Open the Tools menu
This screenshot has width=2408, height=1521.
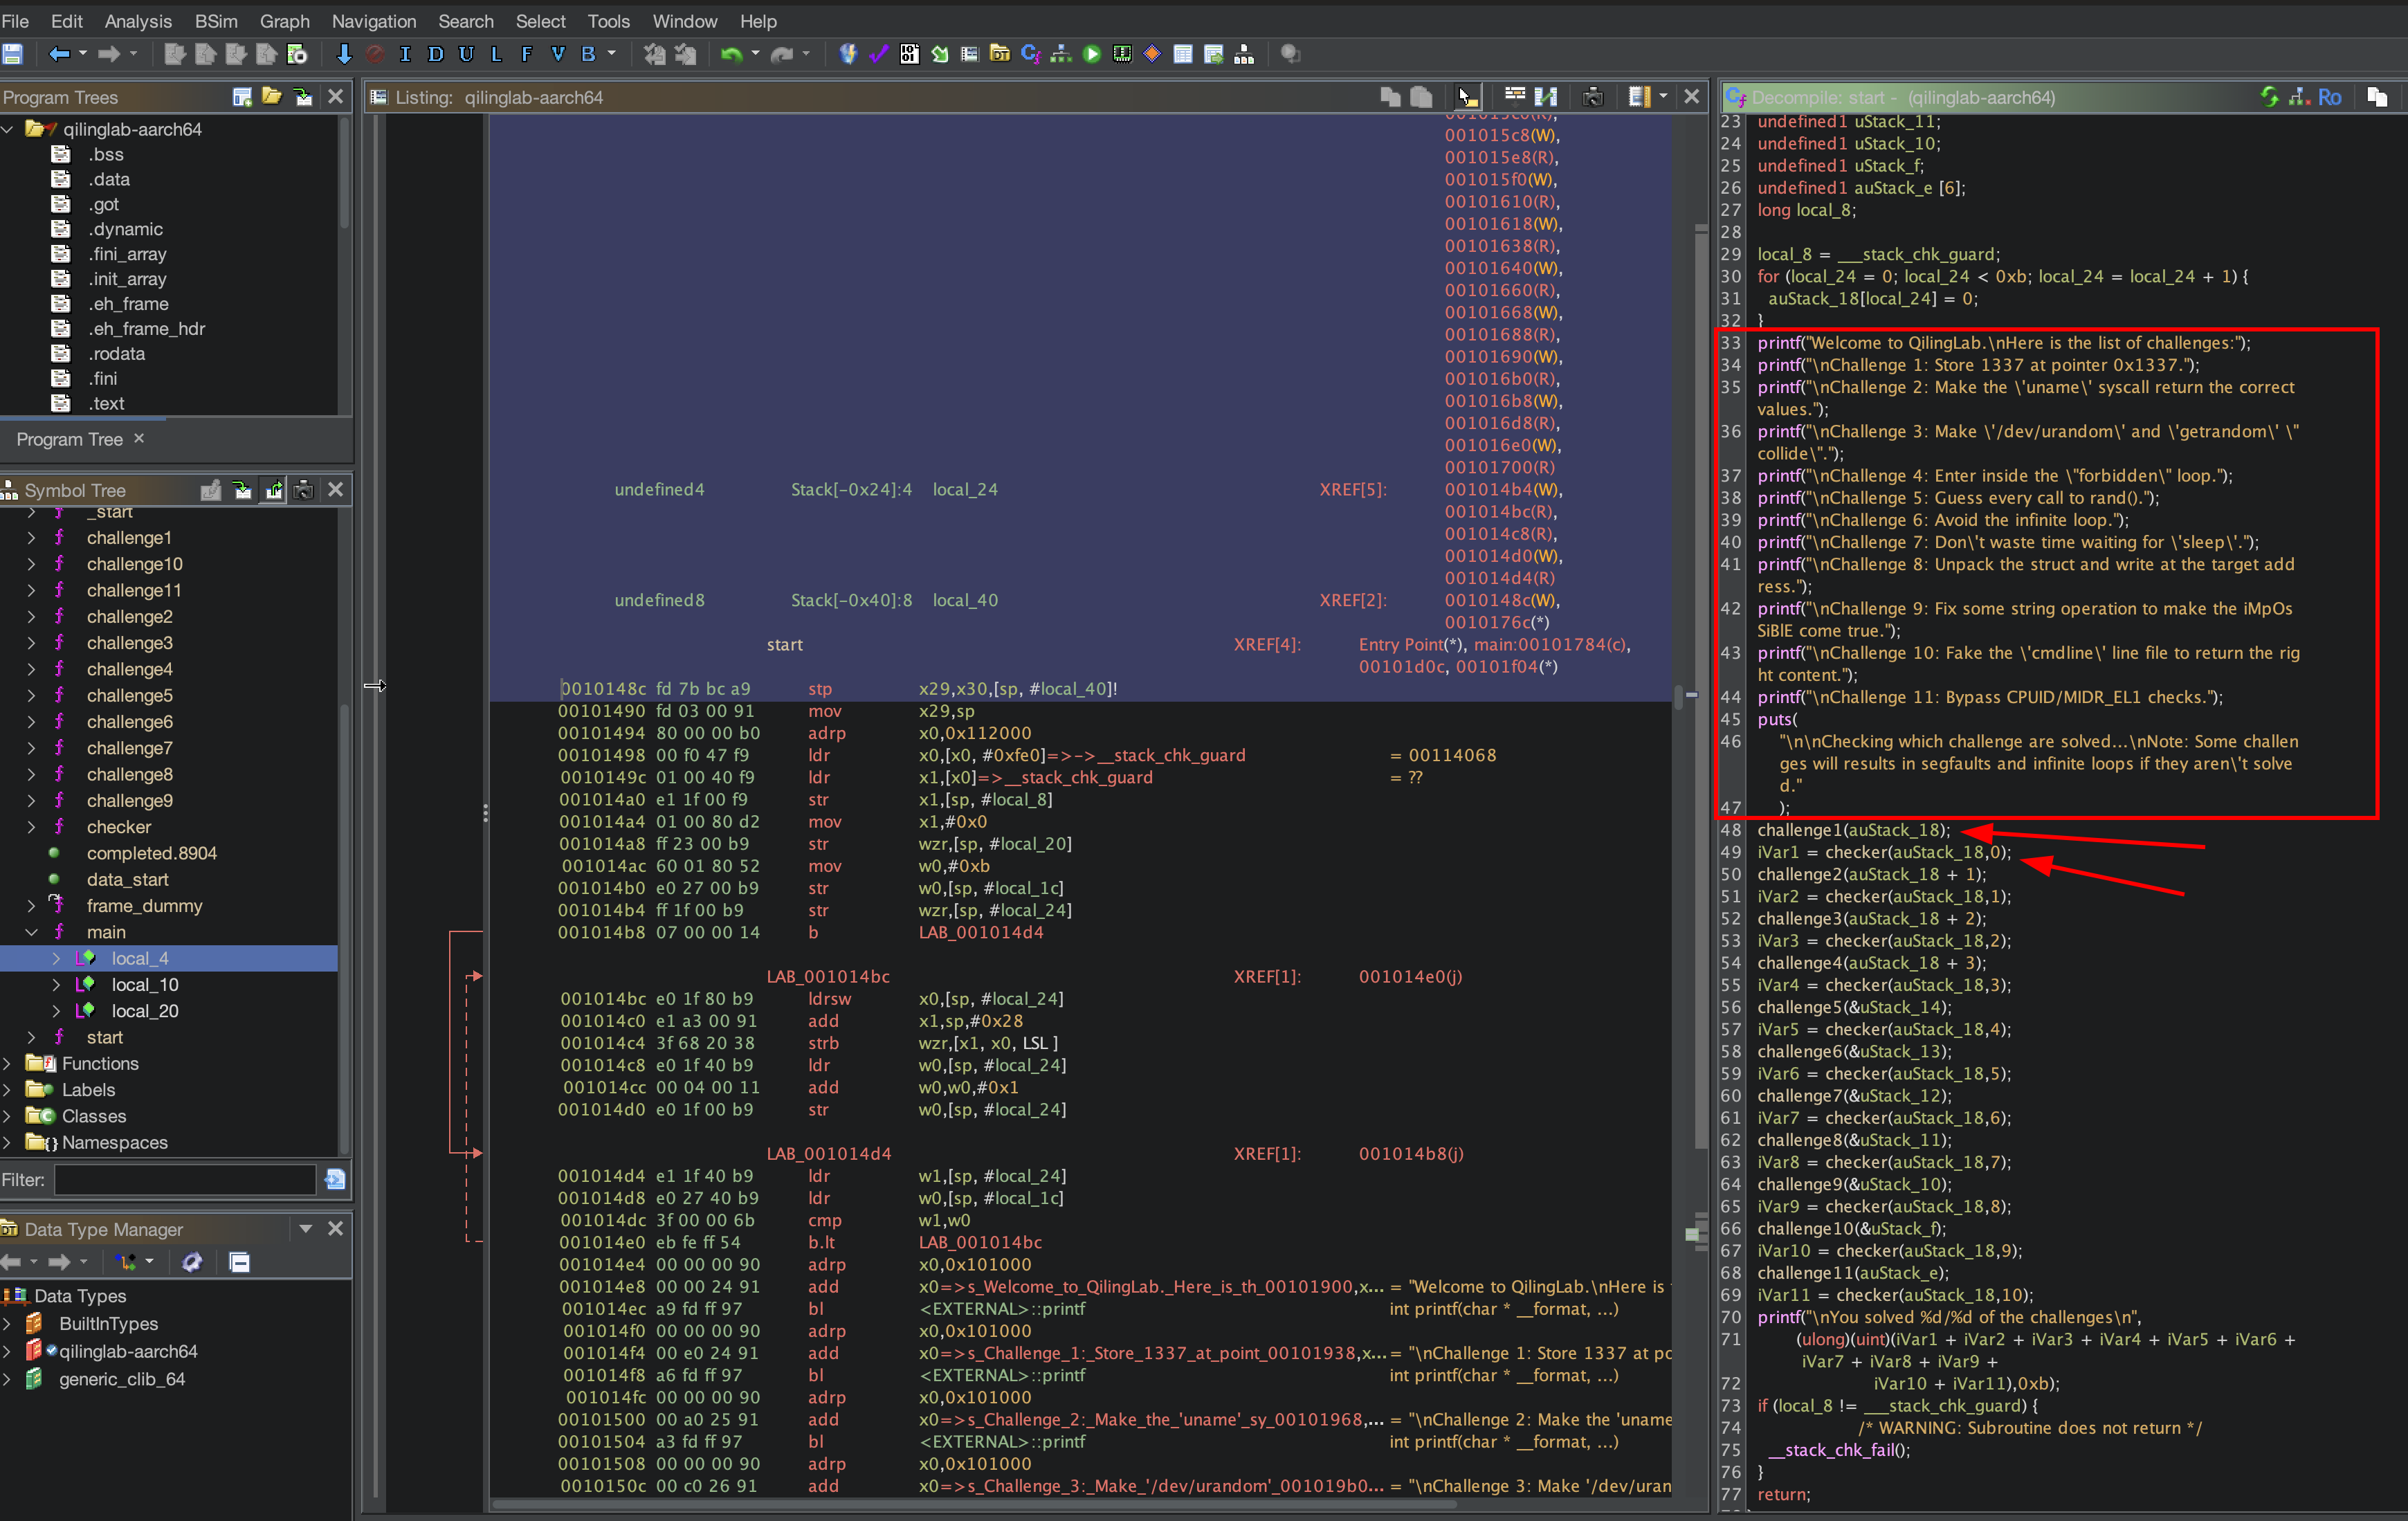(x=608, y=21)
